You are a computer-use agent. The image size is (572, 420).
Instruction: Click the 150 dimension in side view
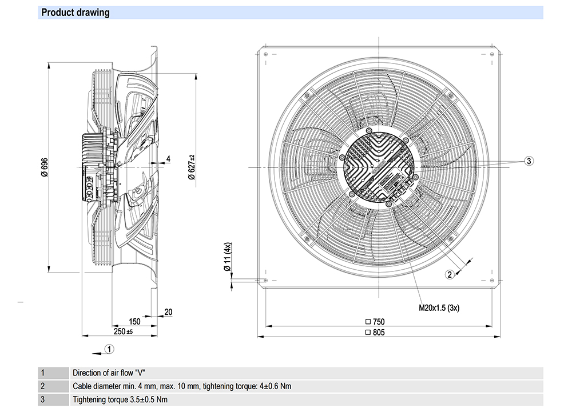134,321
